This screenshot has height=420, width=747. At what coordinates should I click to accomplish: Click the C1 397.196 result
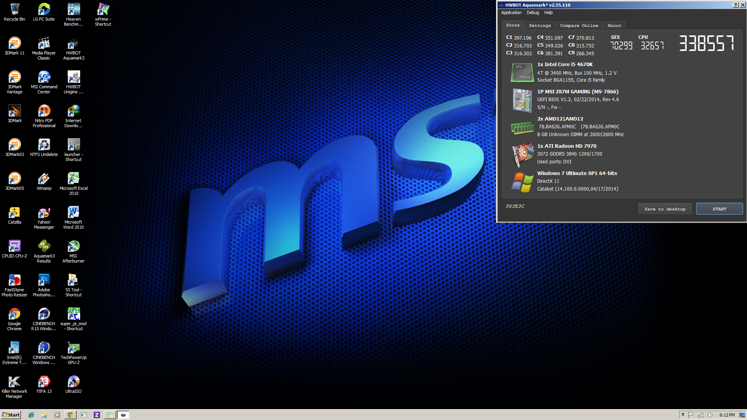click(x=519, y=38)
